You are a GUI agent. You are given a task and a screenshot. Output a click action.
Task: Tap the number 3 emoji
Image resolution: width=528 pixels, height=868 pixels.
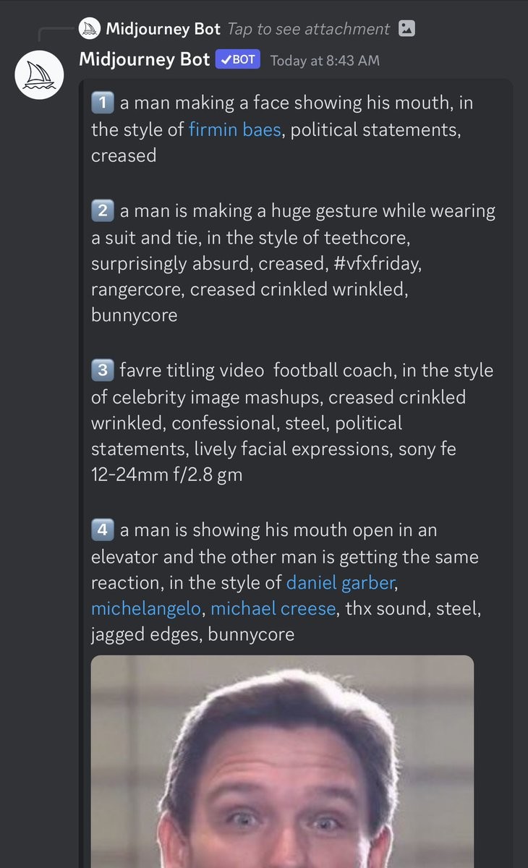(101, 371)
